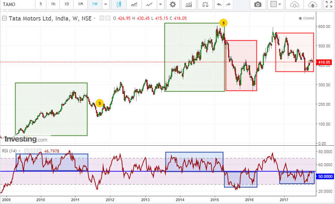This screenshot has width=335, height=204.
Task: Toggle fullscreen chart mode
Action: (x=329, y=4)
